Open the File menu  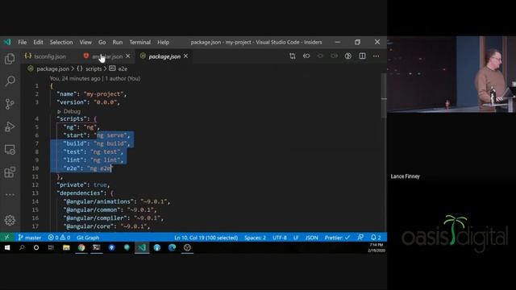23,42
